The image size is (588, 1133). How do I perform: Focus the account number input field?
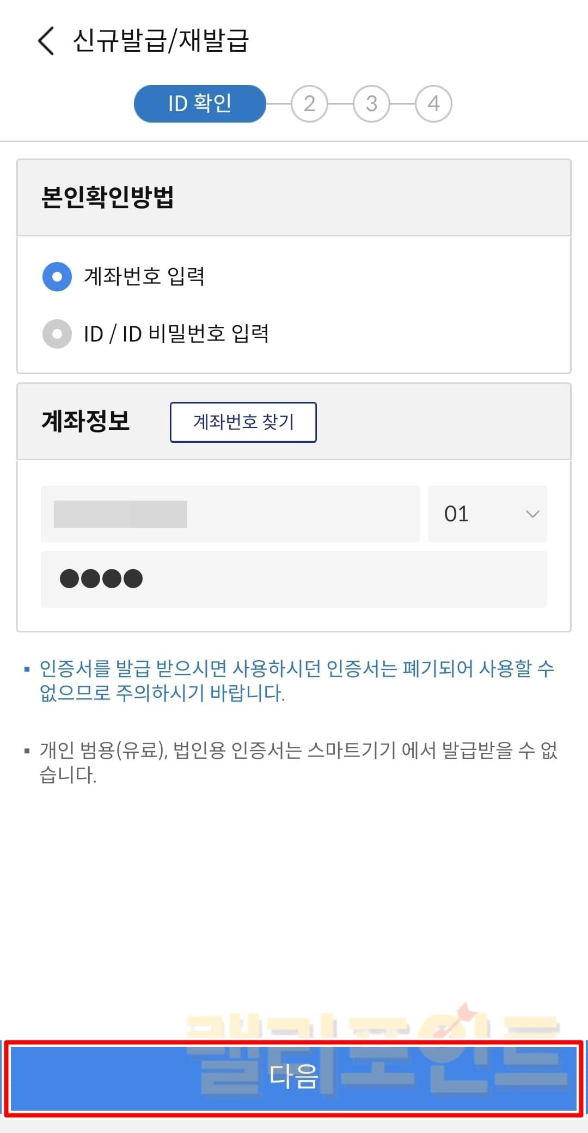point(230,514)
